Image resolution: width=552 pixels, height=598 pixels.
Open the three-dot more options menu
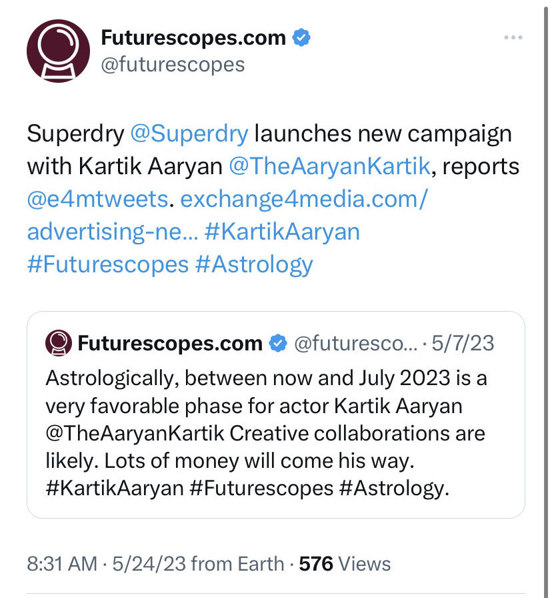(x=513, y=37)
